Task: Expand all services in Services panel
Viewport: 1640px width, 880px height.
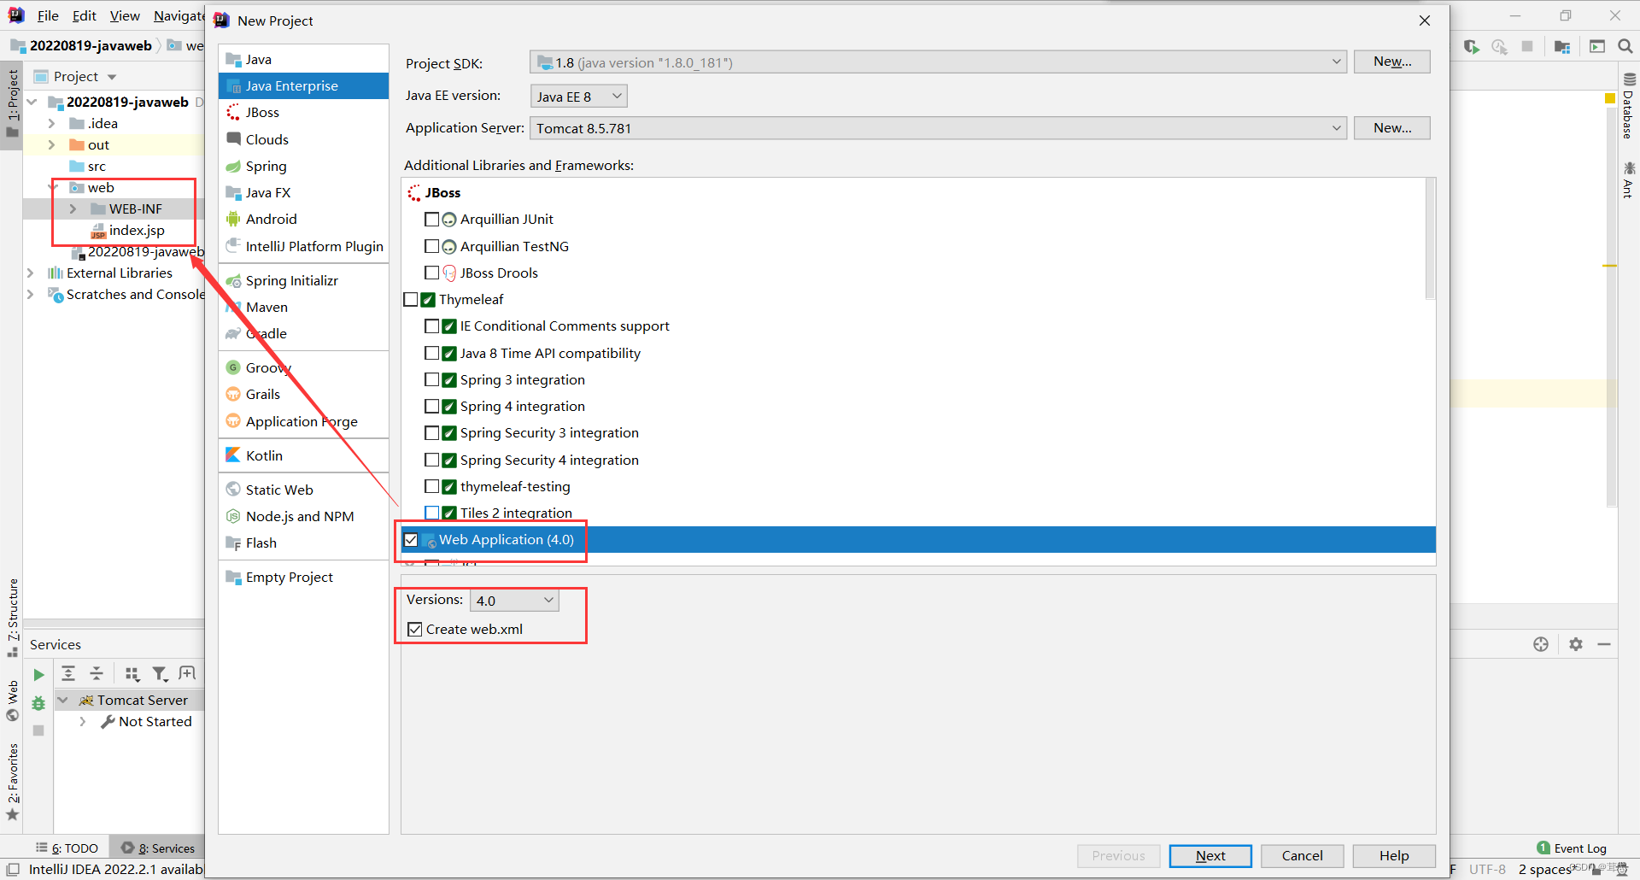Action: [68, 673]
